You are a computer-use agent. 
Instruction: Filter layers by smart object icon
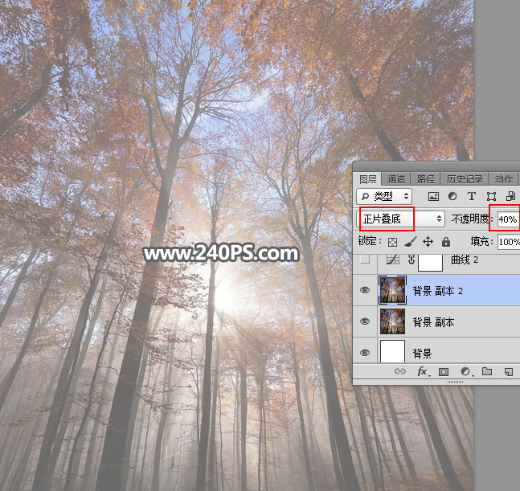510,197
